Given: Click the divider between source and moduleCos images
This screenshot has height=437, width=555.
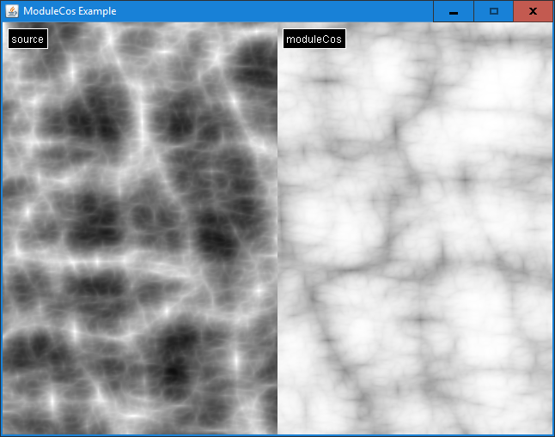Looking at the screenshot, I should (x=277, y=228).
